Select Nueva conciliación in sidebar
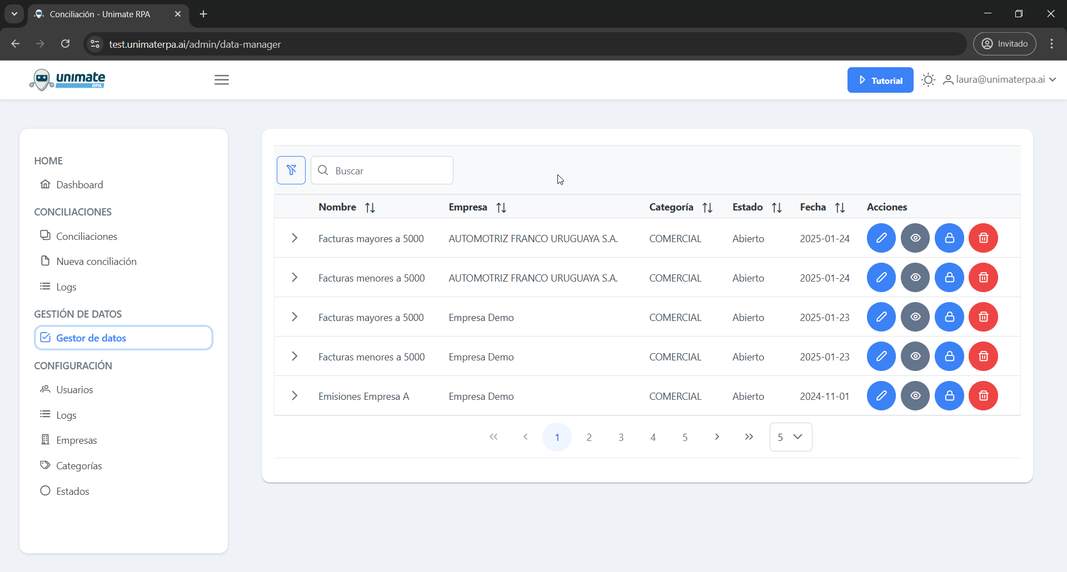1067x572 pixels. pyautogui.click(x=88, y=262)
